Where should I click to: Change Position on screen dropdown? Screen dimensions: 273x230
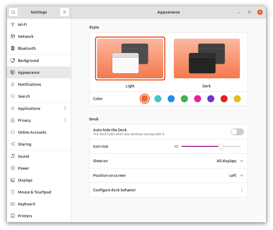236,175
